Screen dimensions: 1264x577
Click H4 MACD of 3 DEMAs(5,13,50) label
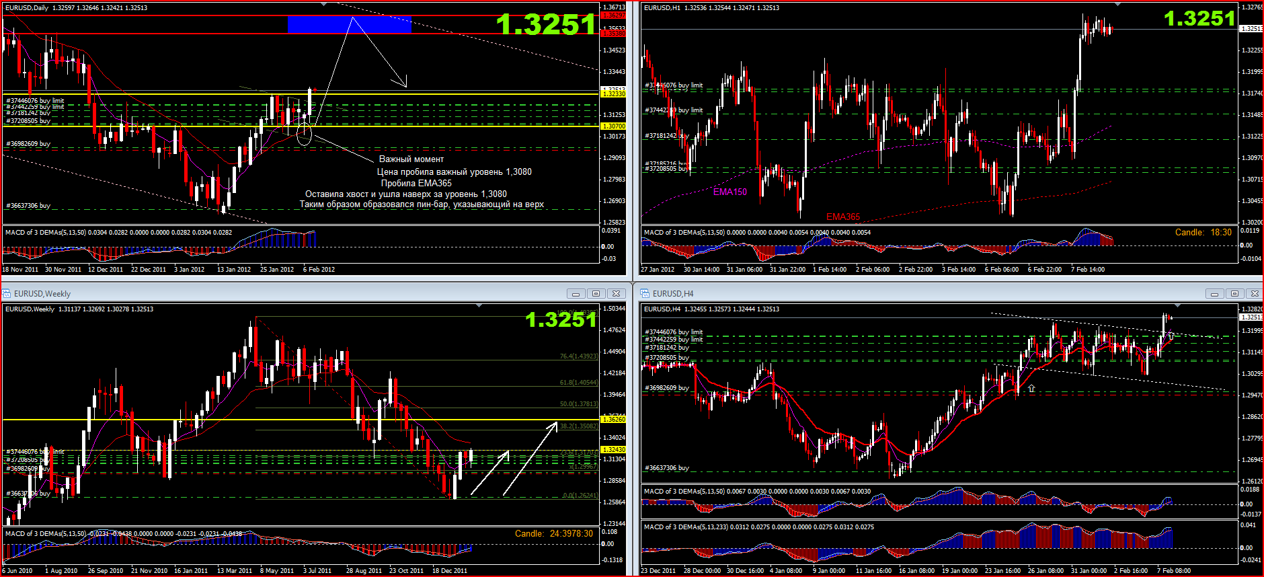coord(757,492)
